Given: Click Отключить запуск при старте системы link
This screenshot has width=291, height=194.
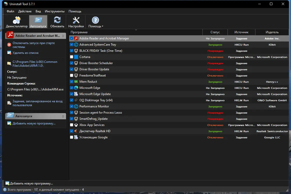Looking at the screenshot, I should point(34,45).
